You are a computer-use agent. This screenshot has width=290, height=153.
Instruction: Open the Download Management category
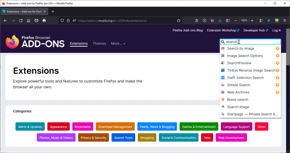coord(115,127)
